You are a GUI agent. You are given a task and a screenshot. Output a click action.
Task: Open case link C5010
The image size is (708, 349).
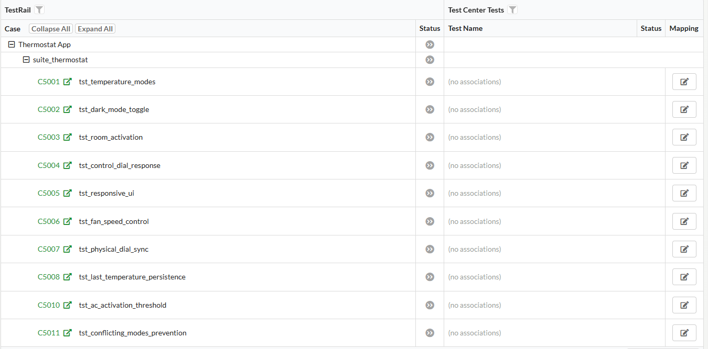[49, 305]
